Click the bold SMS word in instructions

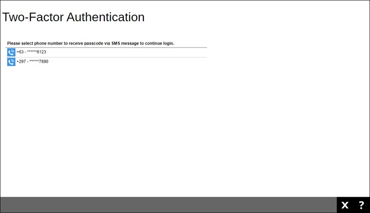pyautogui.click(x=117, y=44)
